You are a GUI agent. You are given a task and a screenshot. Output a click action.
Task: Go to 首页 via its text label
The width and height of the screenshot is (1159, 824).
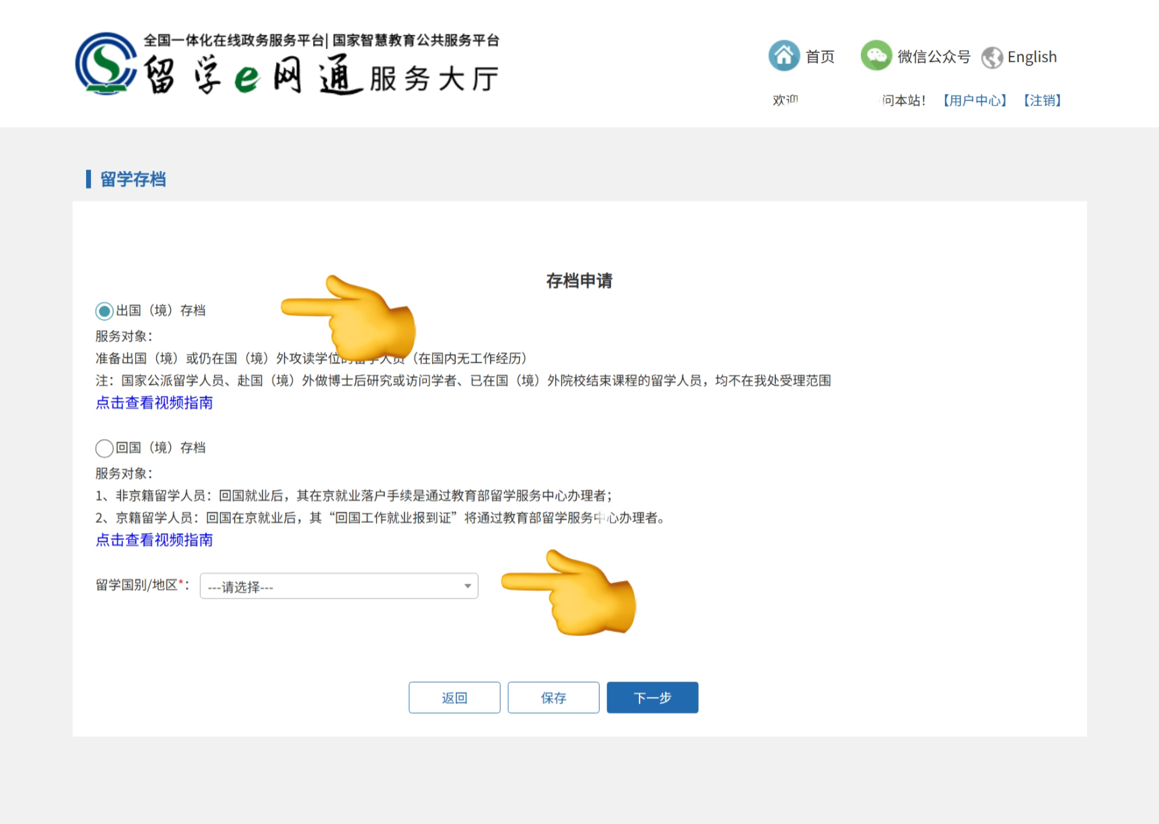(820, 57)
